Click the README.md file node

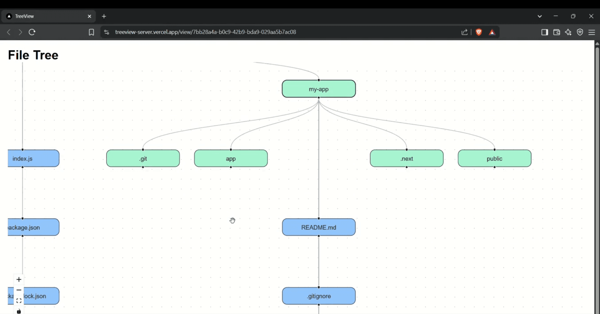tap(319, 227)
